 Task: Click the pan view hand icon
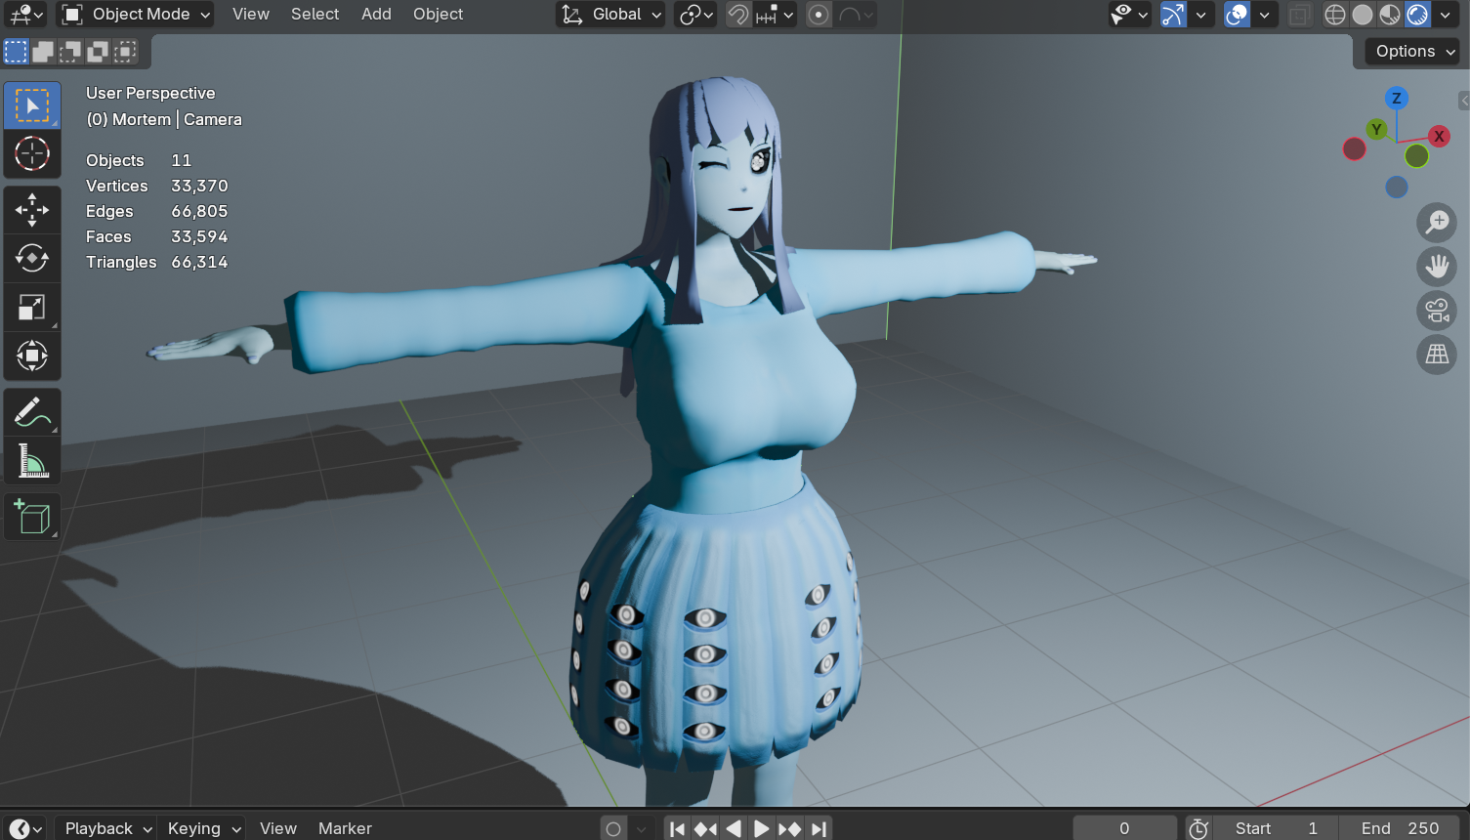1437,266
